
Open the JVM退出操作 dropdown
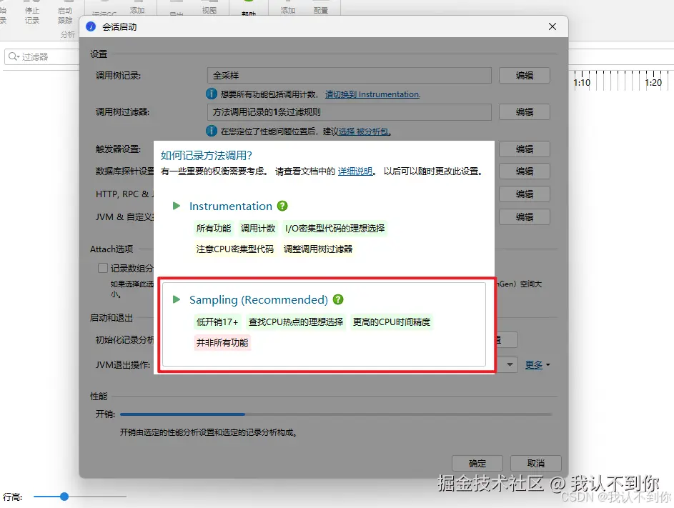coord(508,364)
